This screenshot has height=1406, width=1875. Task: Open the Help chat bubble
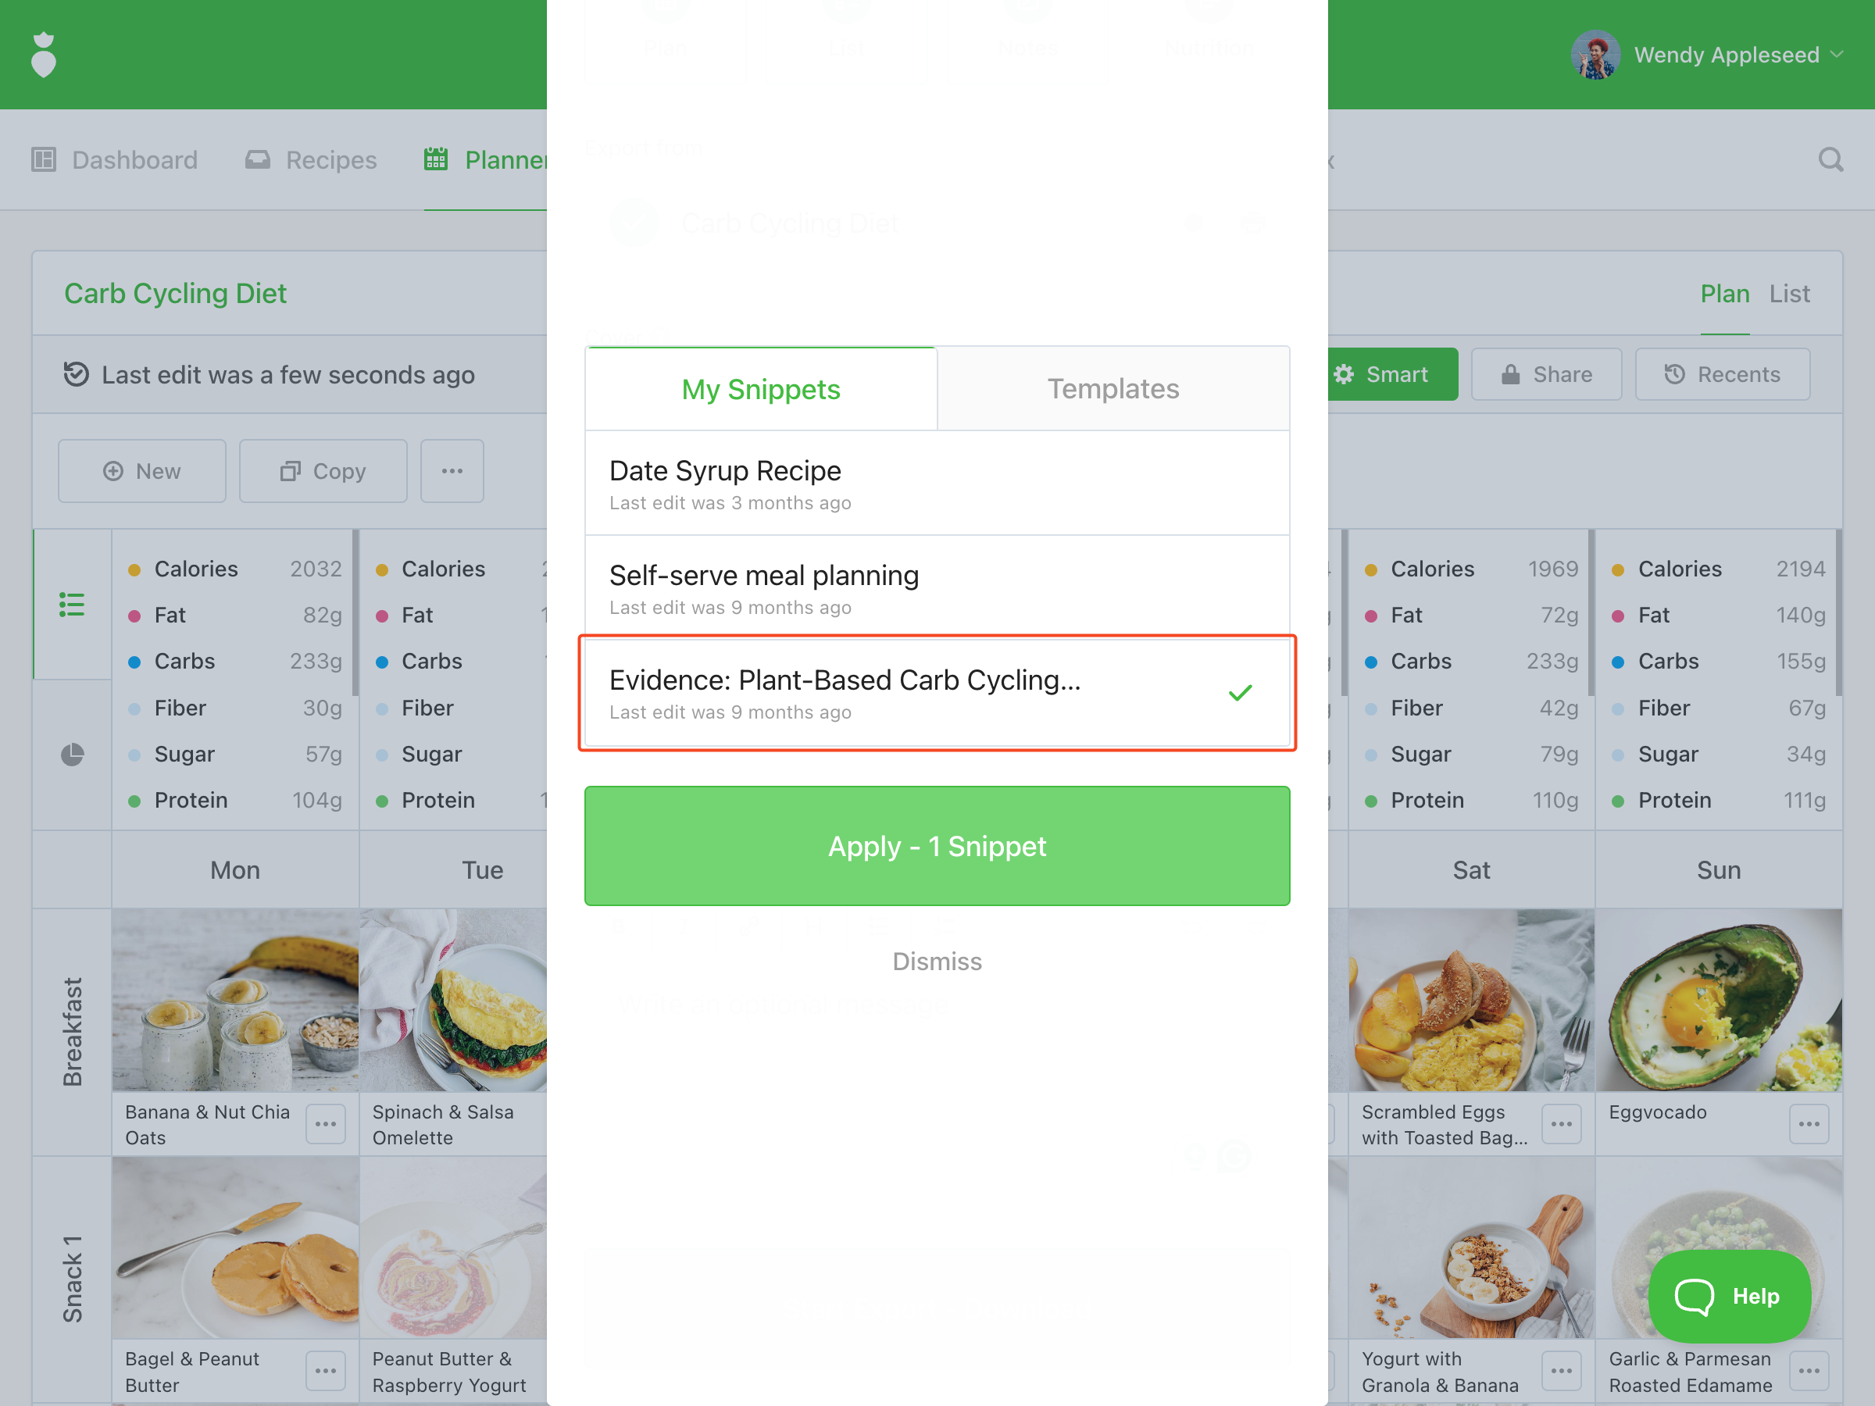(1728, 1296)
